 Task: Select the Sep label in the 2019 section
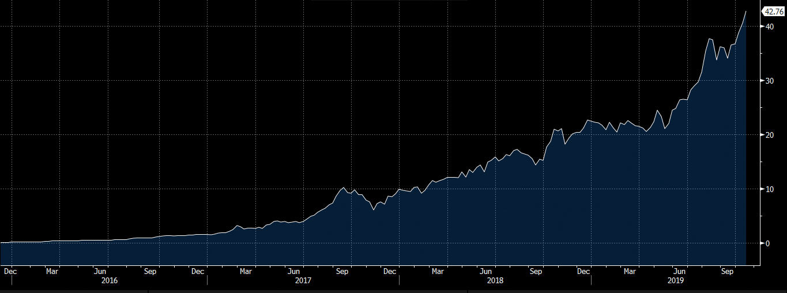(728, 271)
